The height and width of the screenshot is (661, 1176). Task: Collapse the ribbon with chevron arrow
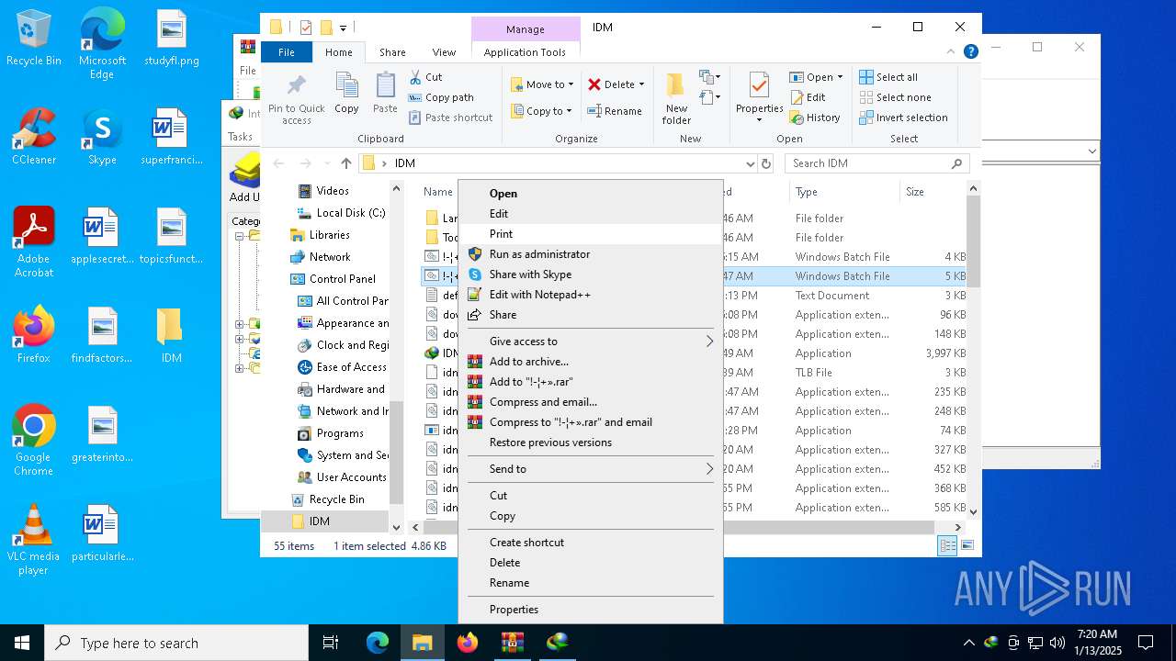pyautogui.click(x=952, y=52)
